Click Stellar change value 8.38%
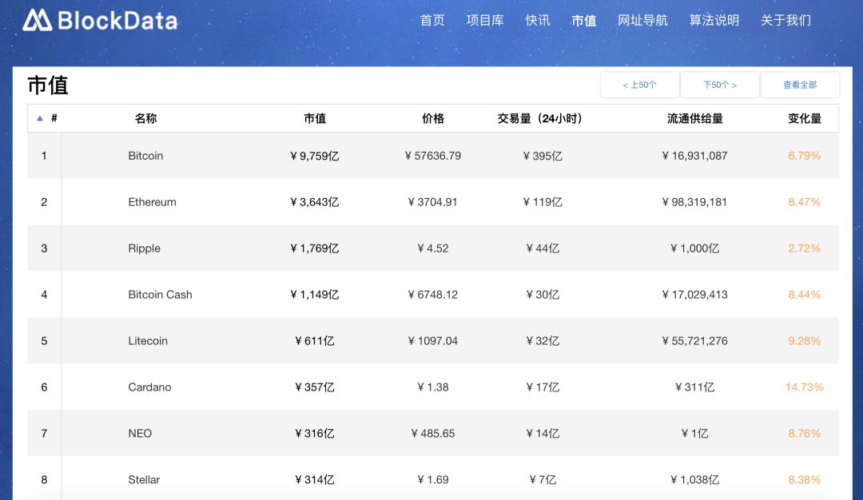This screenshot has width=863, height=500. click(x=805, y=479)
